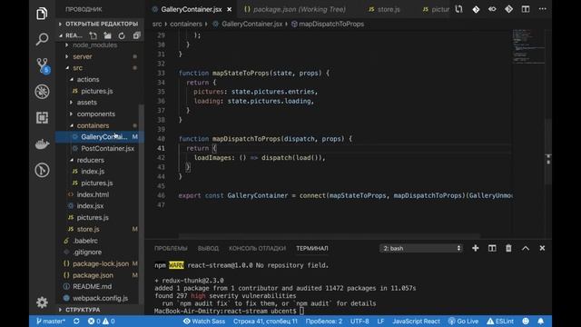Expand the server folder
Image resolution: width=581 pixels, height=327 pixels.
point(83,56)
